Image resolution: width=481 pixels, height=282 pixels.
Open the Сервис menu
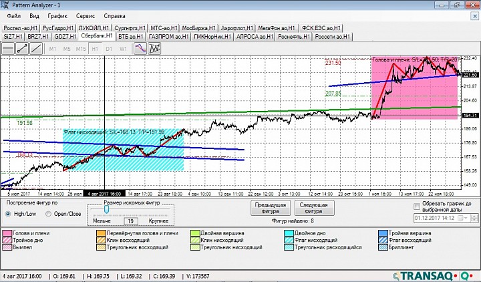(x=86, y=16)
